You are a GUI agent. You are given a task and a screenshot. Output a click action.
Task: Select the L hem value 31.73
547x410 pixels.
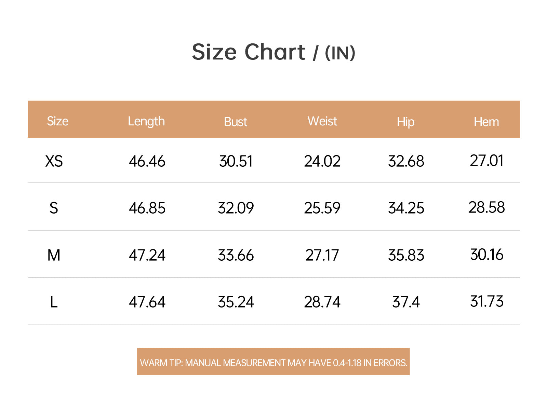click(486, 302)
